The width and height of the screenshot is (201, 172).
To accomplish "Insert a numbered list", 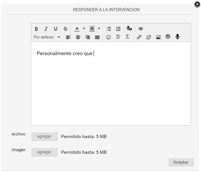I will (118, 29).
